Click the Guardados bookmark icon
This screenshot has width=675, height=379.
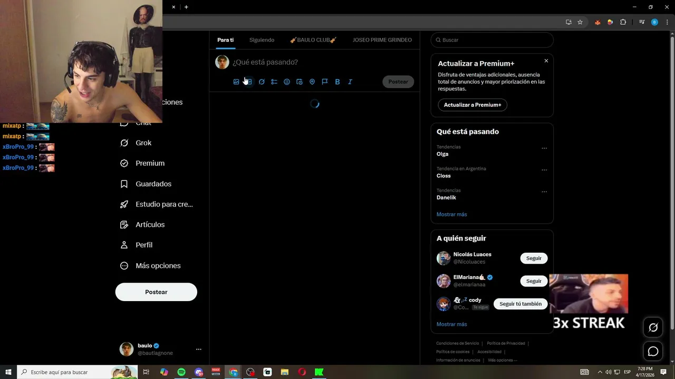[x=124, y=184]
